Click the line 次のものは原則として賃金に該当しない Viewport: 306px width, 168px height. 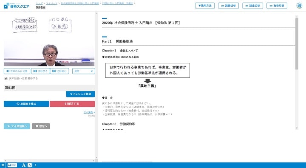(127, 103)
